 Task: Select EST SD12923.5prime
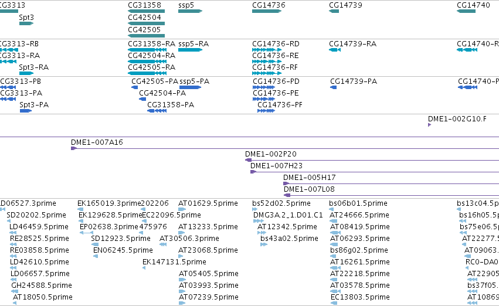coord(95,244)
